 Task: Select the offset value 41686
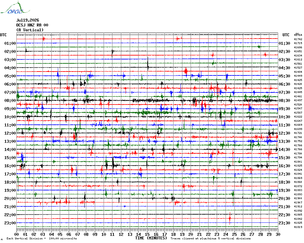(298, 47)
